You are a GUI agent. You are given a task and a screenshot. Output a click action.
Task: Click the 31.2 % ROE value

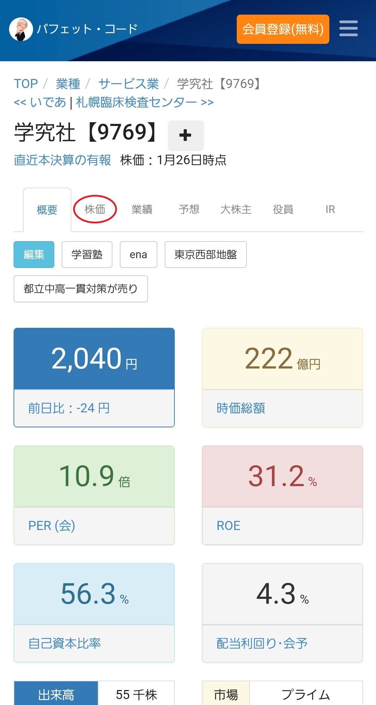pyautogui.click(x=282, y=476)
